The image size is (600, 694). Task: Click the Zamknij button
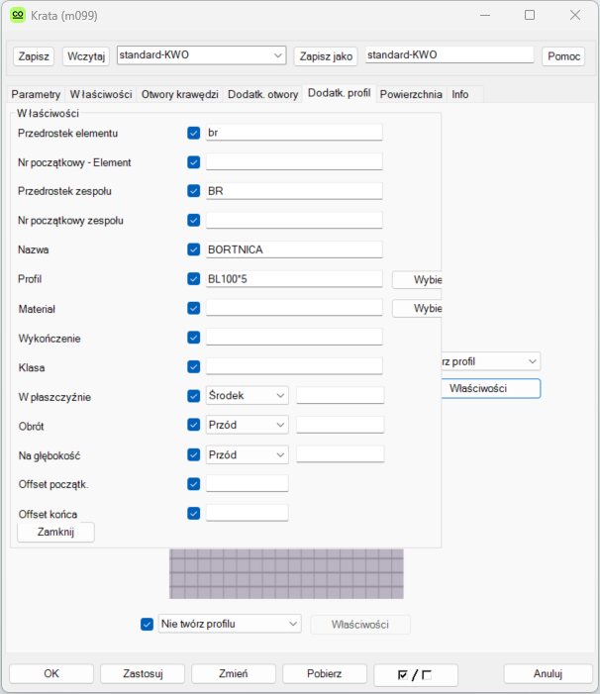(55, 532)
